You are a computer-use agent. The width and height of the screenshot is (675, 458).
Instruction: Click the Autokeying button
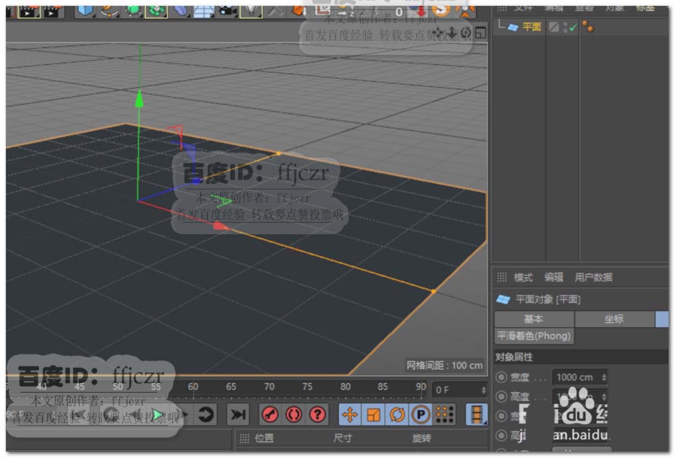coord(294,415)
